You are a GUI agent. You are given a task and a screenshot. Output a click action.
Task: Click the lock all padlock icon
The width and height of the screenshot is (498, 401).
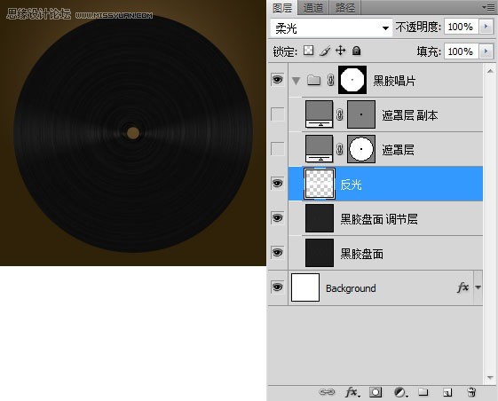click(356, 51)
